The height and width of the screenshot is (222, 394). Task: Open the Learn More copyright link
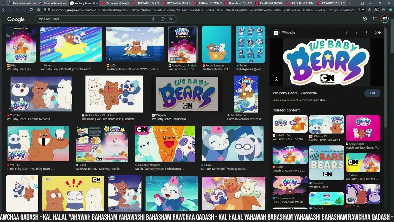click(x=319, y=100)
